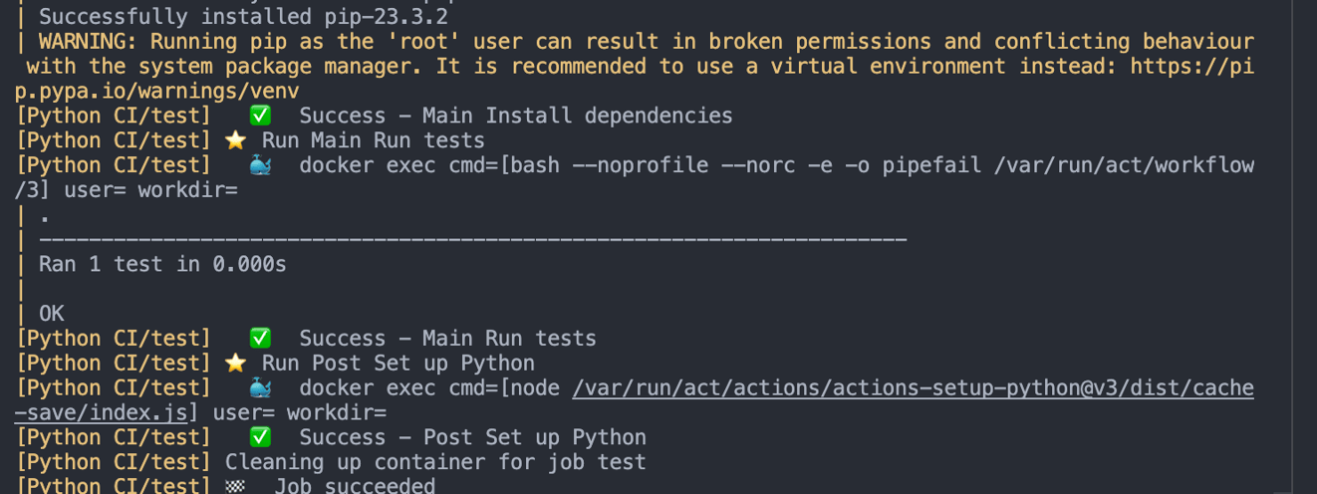Click the green checkmark beside Main Install dependencies
The image size is (1317, 494).
(260, 116)
